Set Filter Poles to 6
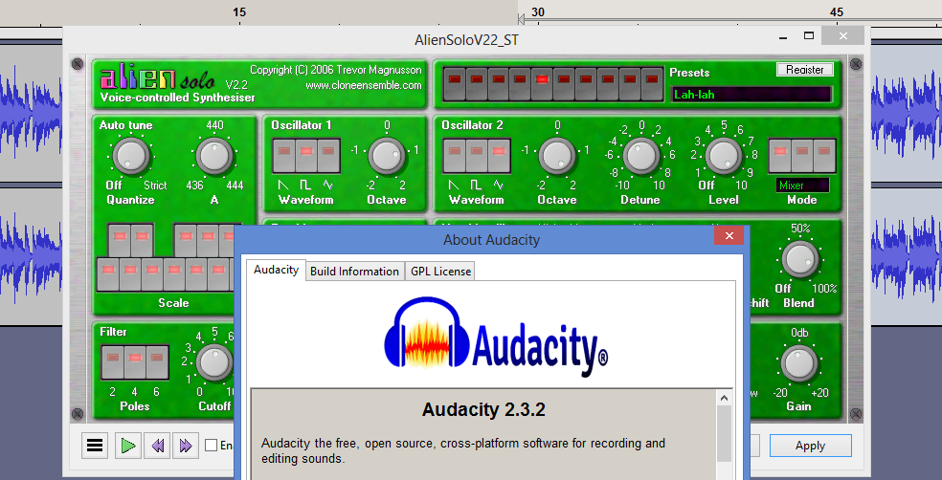This screenshot has width=942, height=480. pos(157,361)
